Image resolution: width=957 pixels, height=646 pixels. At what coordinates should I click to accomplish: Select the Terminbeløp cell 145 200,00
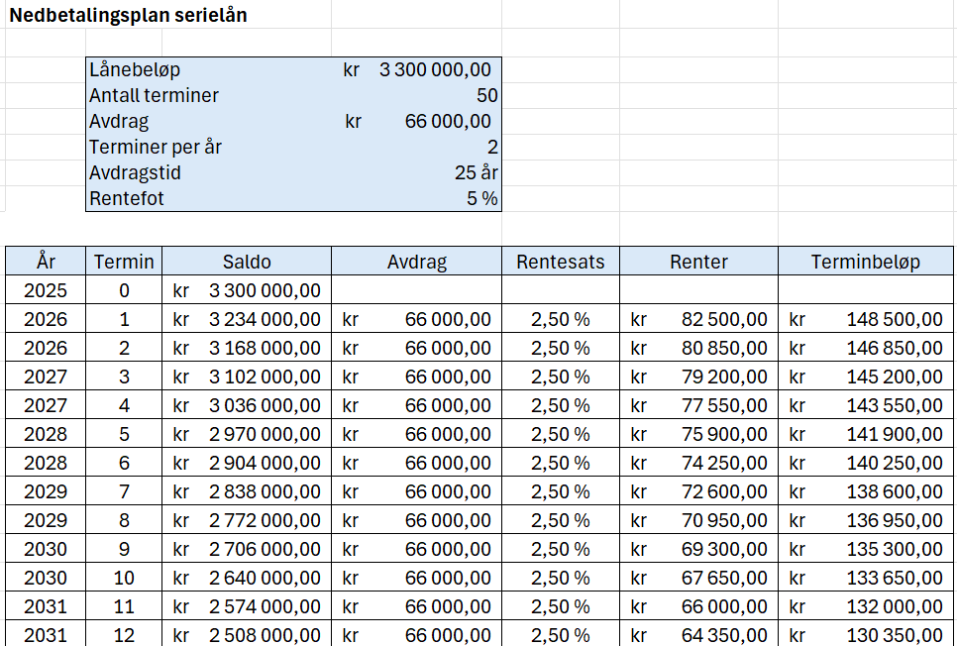[x=866, y=377]
